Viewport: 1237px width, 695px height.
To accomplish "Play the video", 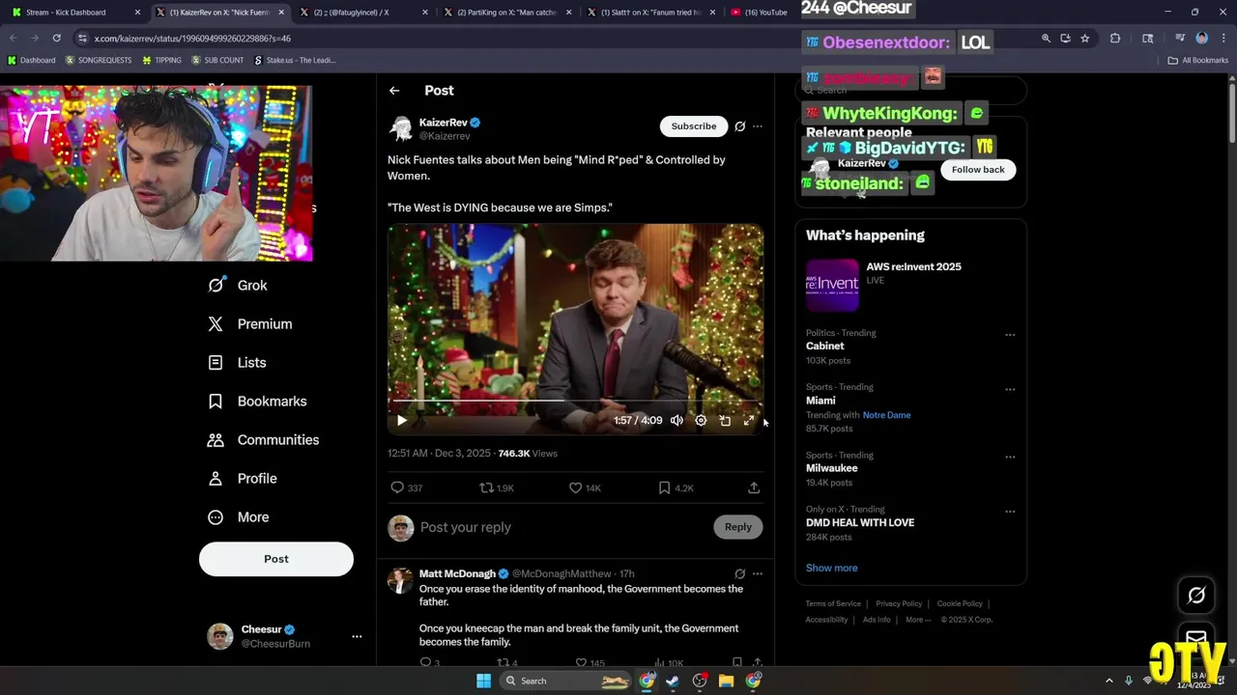I will [402, 421].
